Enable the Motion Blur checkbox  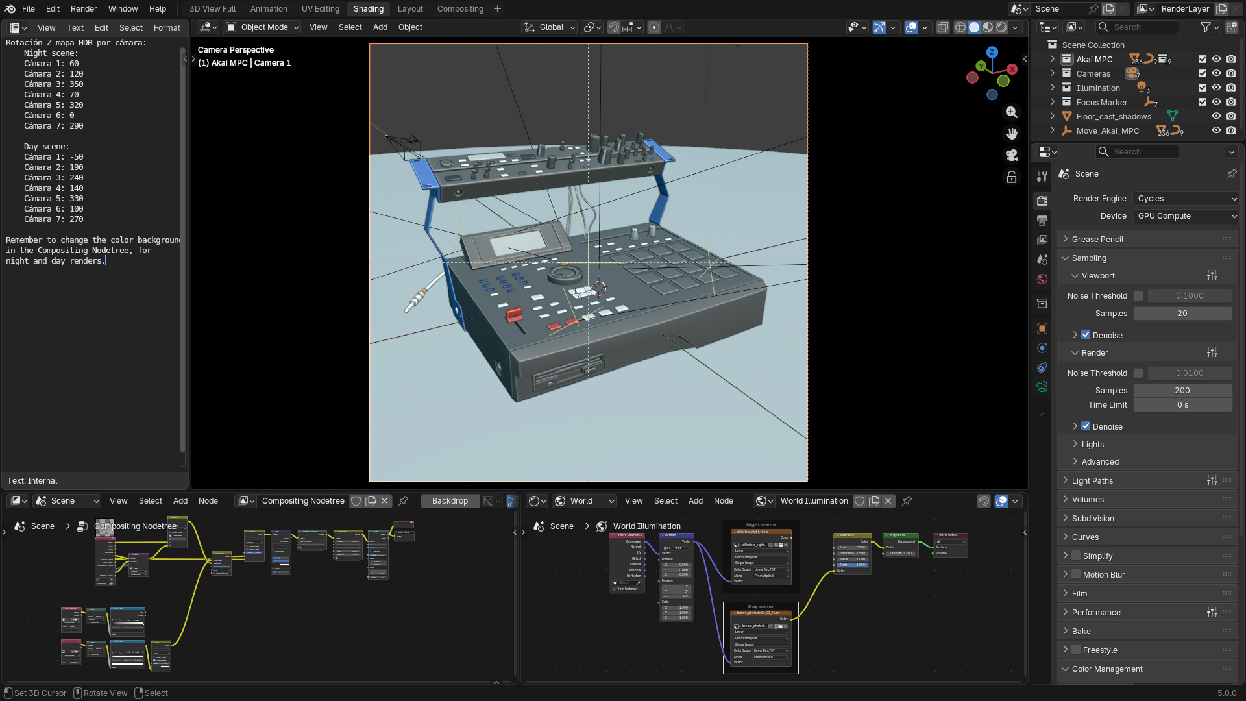(x=1076, y=574)
